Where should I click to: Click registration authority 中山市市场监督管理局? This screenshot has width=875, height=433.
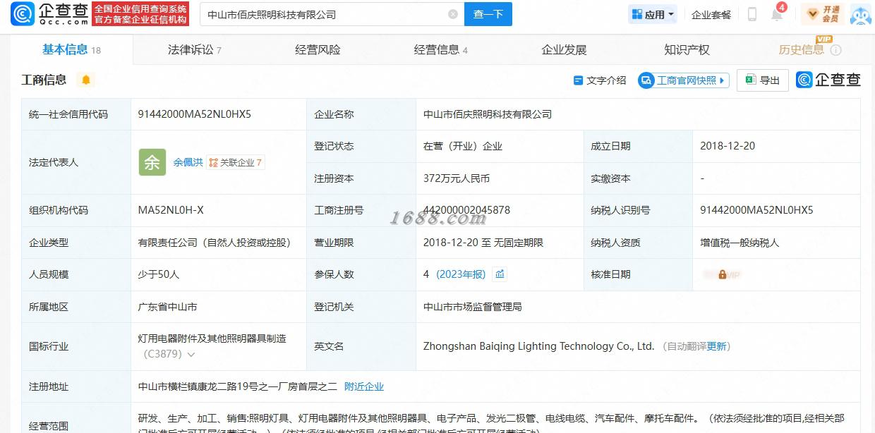[x=472, y=307]
